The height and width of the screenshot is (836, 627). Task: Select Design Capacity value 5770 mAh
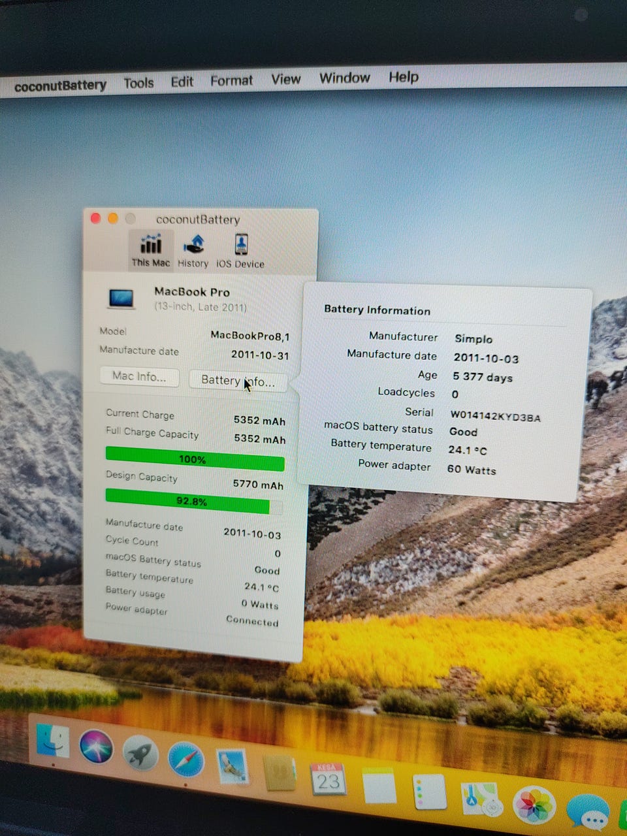[258, 485]
